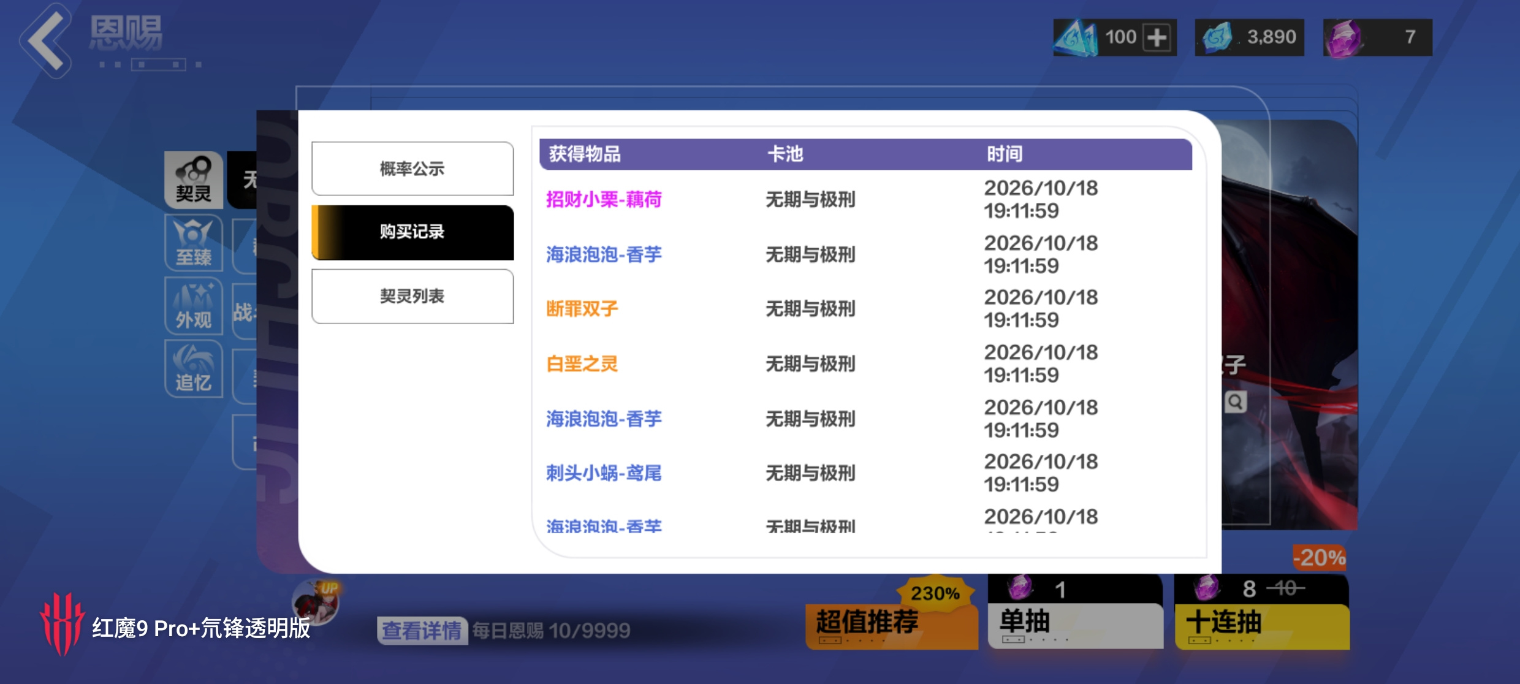Select the 断罪双子 record entry
The width and height of the screenshot is (1520, 684).
(x=582, y=308)
